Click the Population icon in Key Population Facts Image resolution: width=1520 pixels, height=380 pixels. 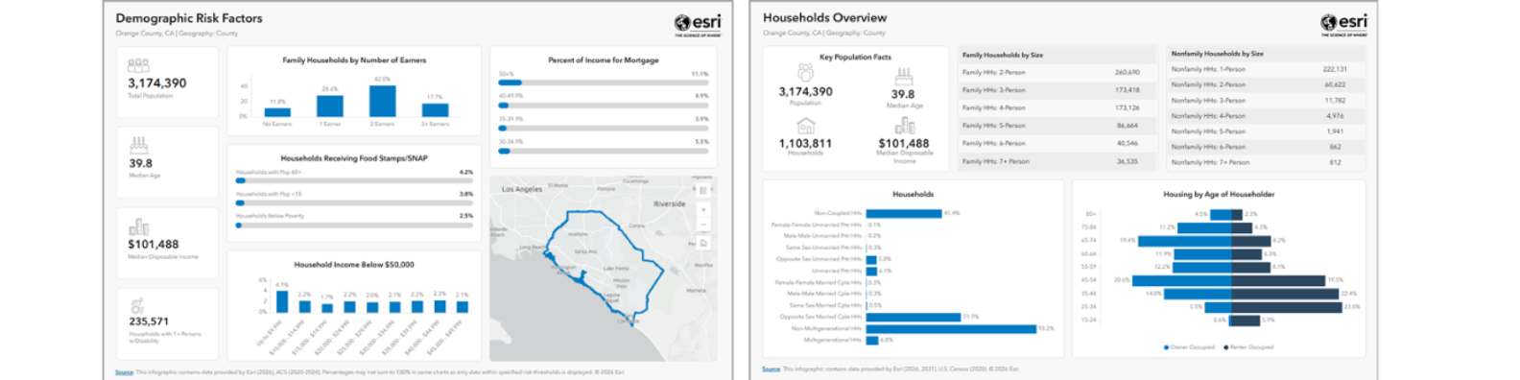(x=805, y=73)
